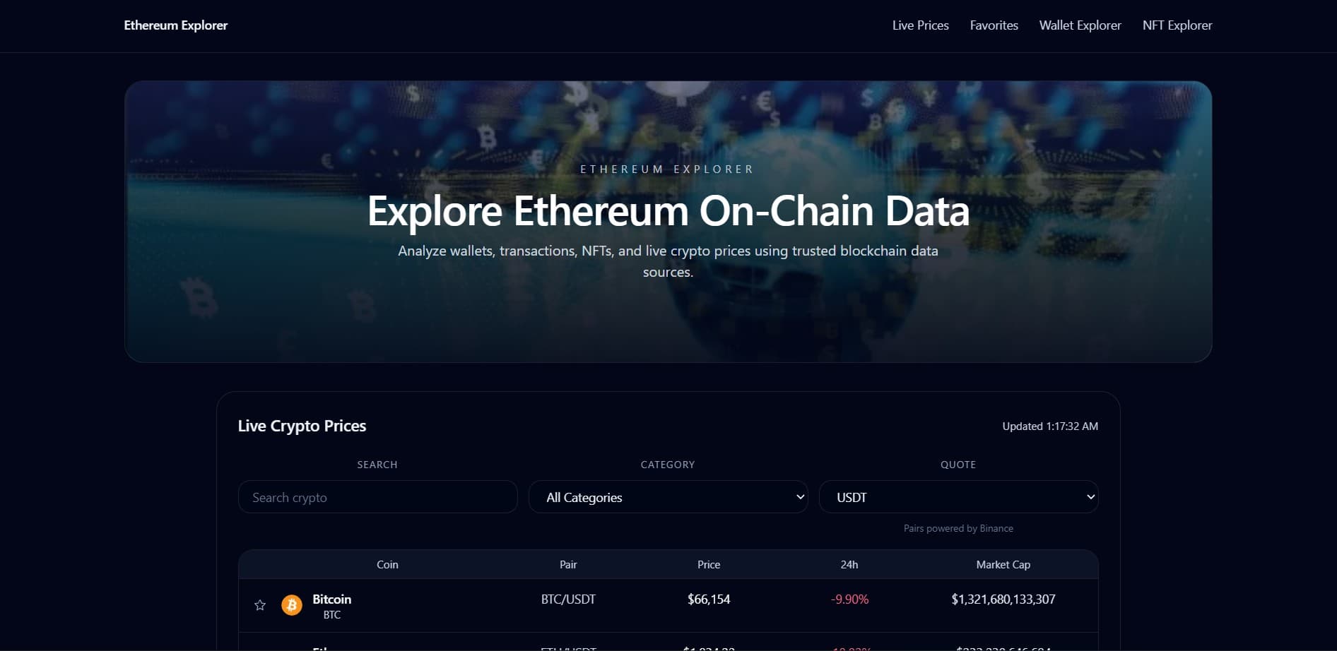The width and height of the screenshot is (1337, 651).
Task: Navigate to the Wallet Explorer
Action: [1080, 25]
